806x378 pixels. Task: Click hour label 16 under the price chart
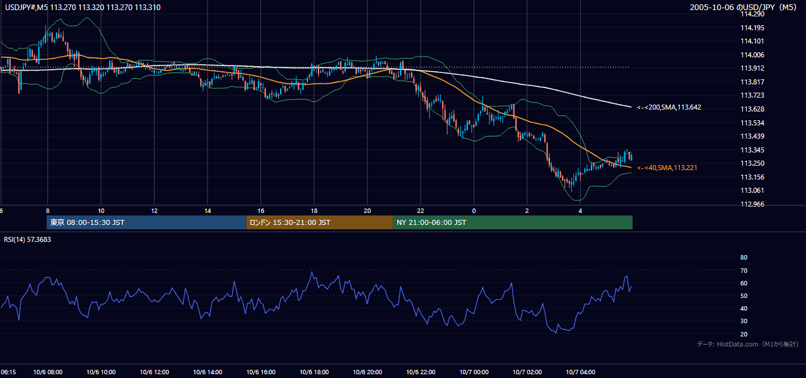click(261, 210)
